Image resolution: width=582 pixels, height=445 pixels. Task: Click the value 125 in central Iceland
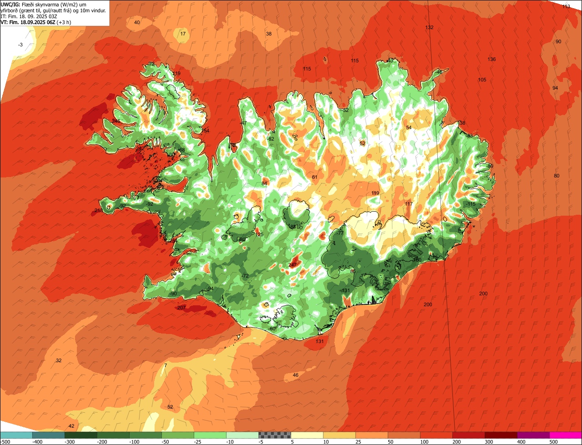coord(260,234)
